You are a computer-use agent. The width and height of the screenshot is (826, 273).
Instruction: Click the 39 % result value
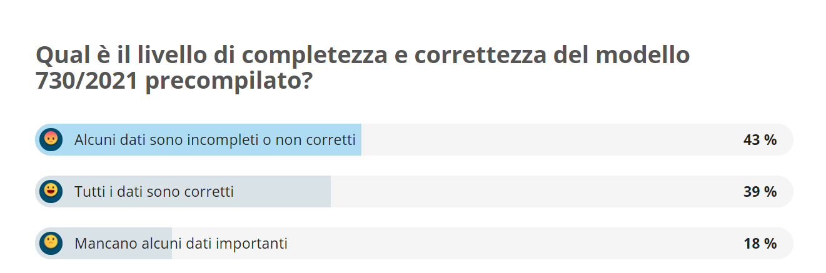pyautogui.click(x=760, y=192)
